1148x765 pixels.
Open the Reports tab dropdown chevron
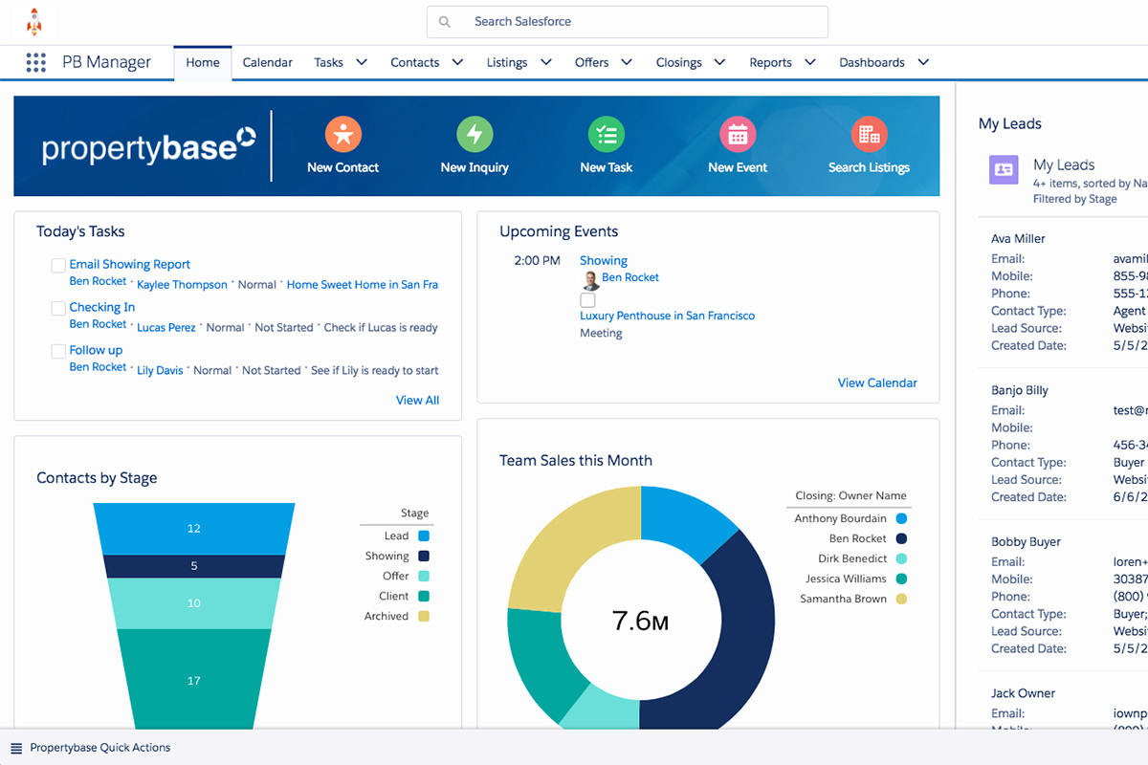point(809,62)
